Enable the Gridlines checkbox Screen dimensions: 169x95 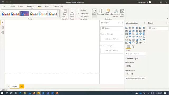pyautogui.click(x=79, y=10)
